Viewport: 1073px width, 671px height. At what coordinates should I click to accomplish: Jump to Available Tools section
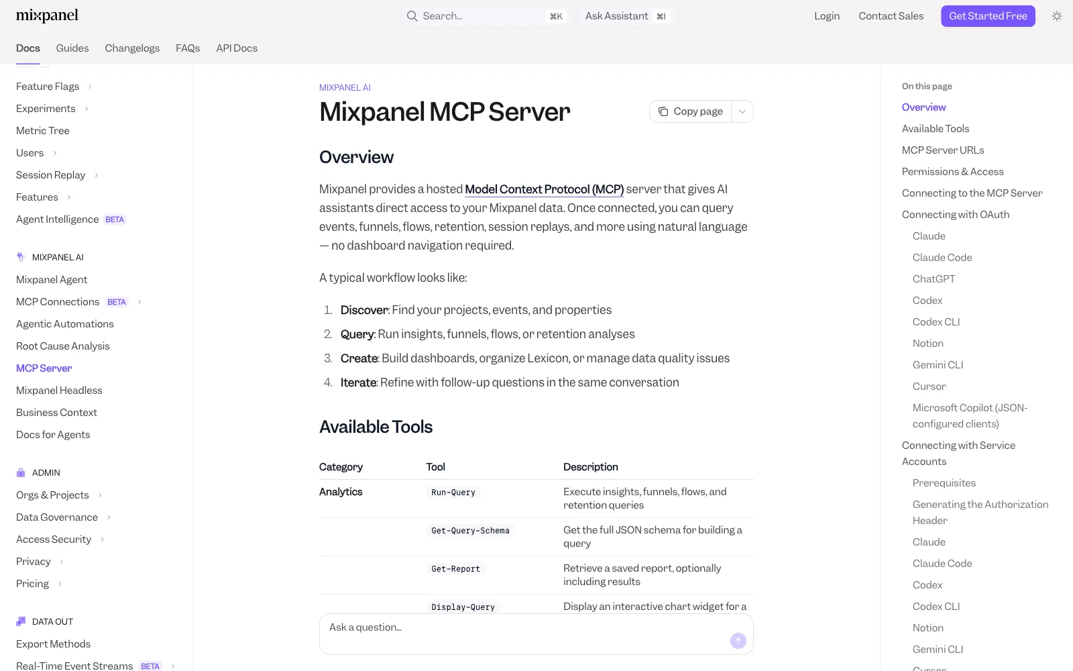pyautogui.click(x=936, y=129)
